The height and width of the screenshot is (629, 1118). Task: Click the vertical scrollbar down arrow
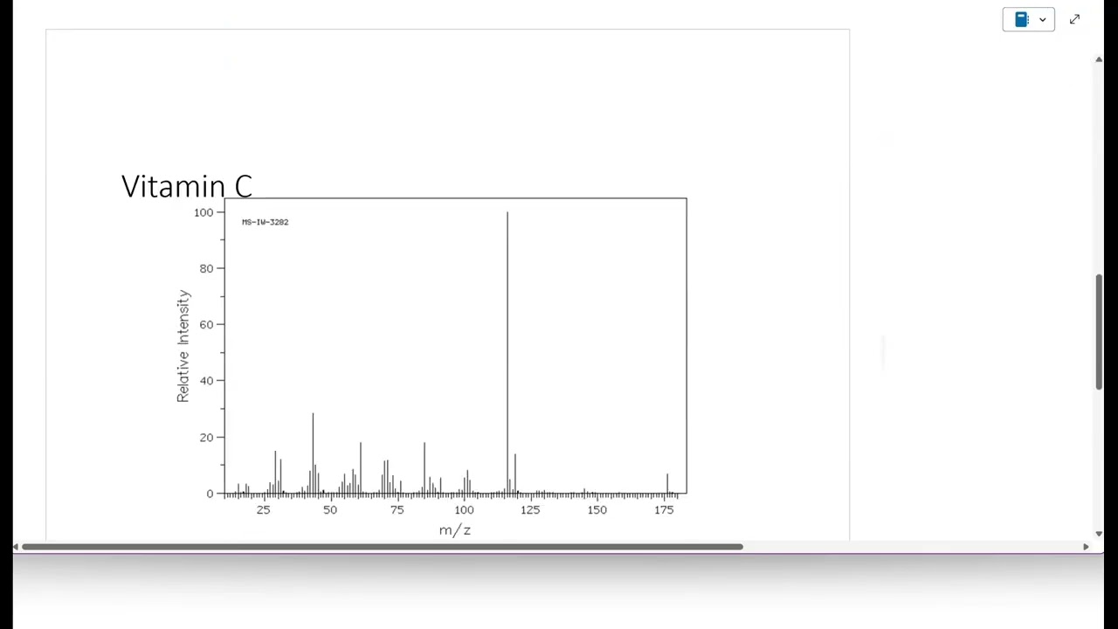click(x=1099, y=533)
